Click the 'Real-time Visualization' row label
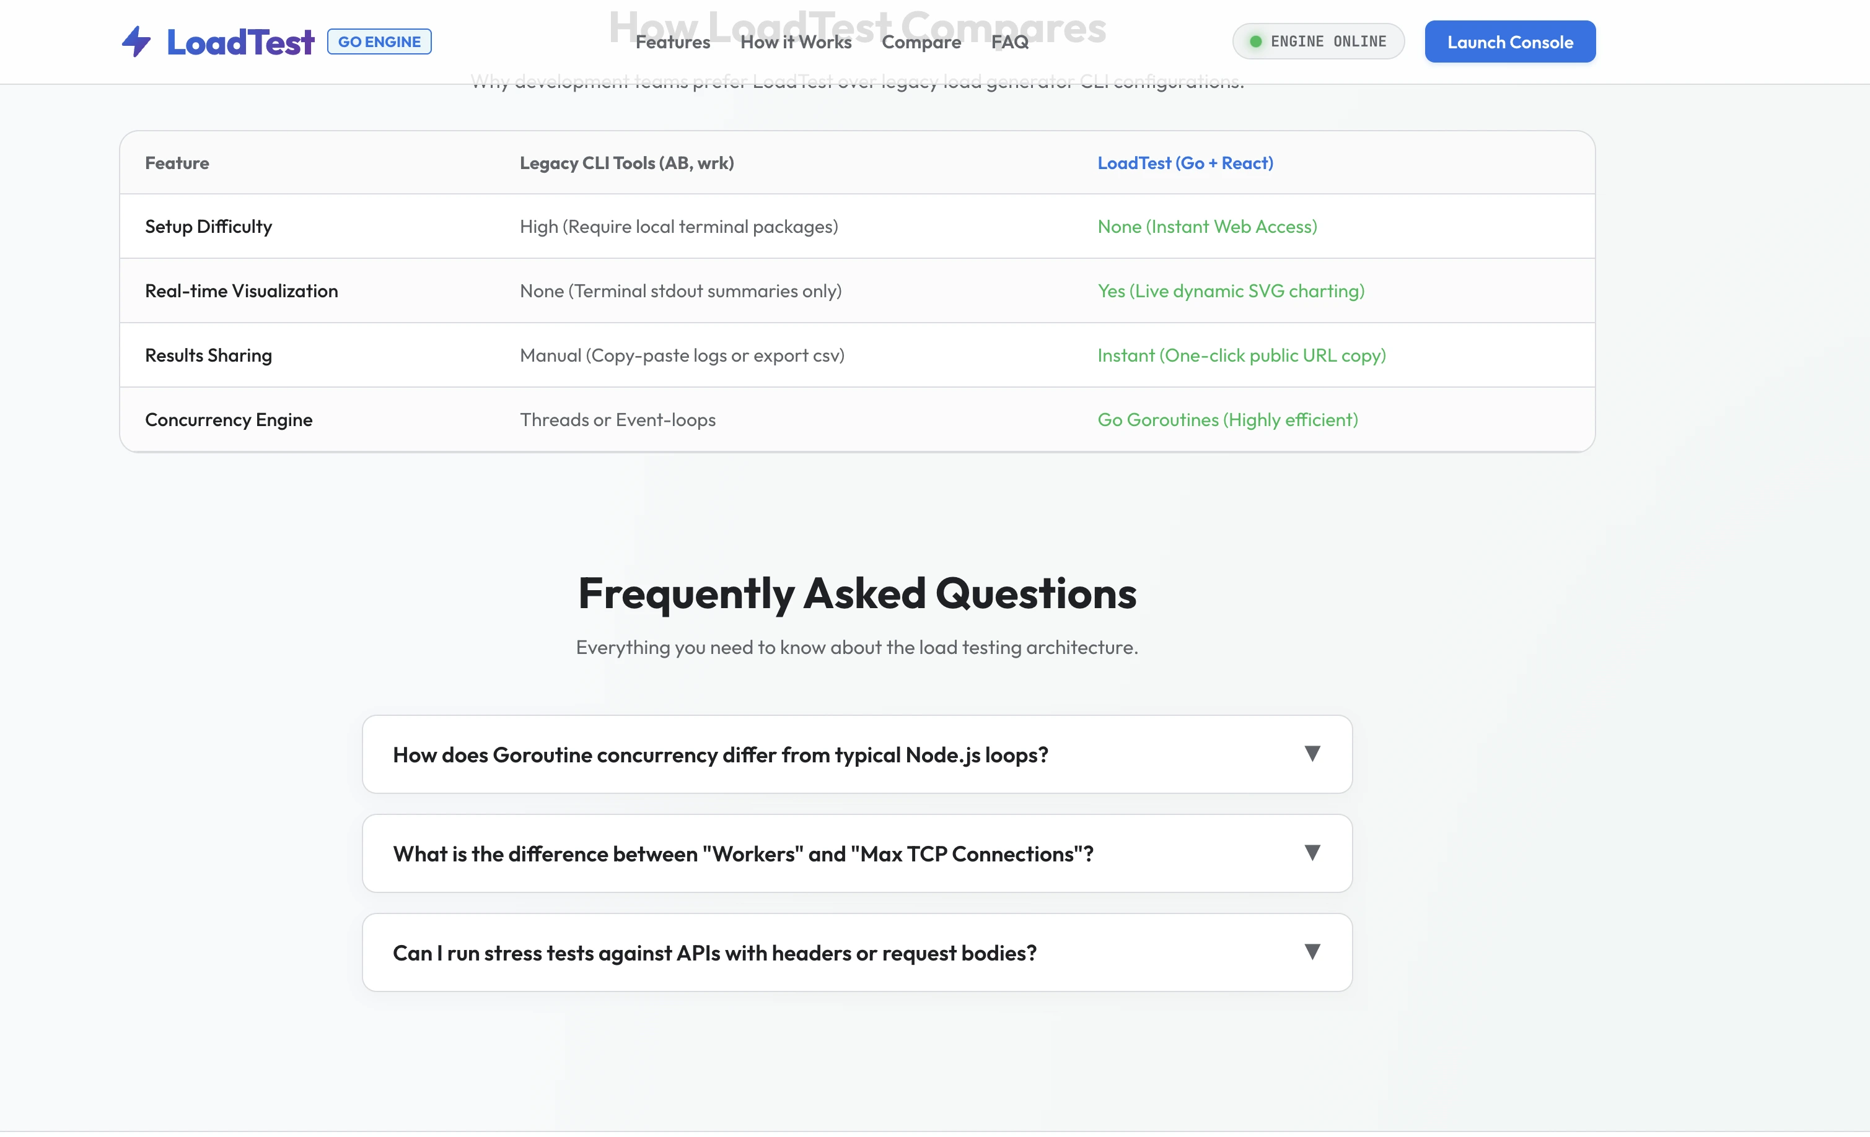This screenshot has height=1137, width=1870. click(241, 291)
